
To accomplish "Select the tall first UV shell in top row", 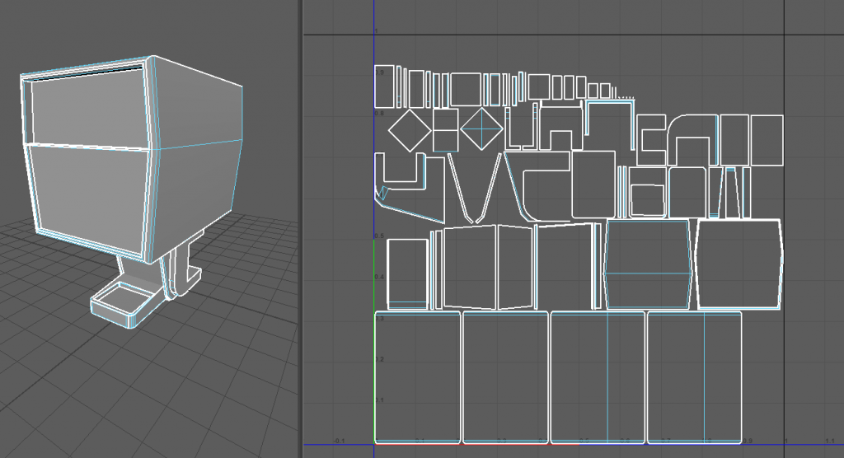I will point(384,86).
